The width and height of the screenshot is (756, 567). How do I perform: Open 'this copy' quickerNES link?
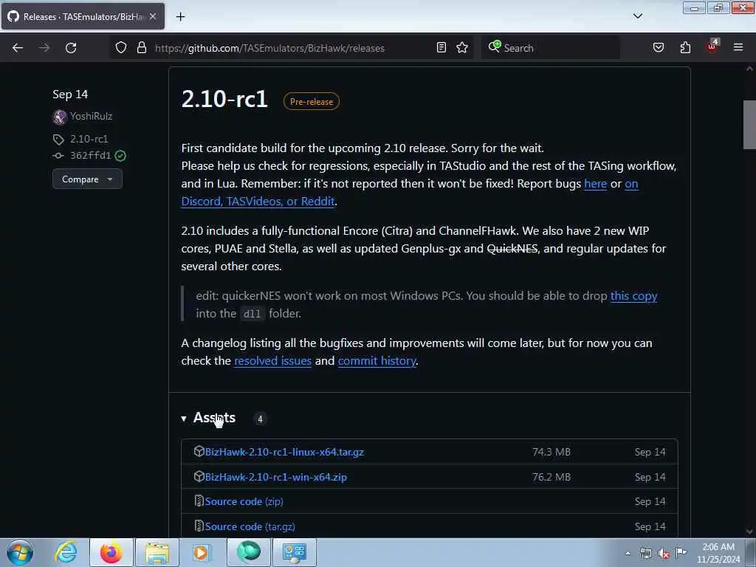633,295
